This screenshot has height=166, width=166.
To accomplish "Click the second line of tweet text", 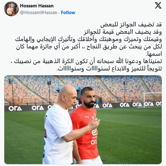I will tap(123, 32).
